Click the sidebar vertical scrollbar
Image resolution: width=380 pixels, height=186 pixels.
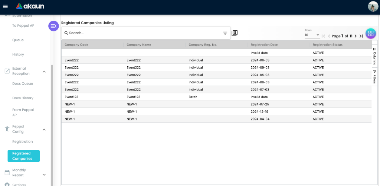pyautogui.click(x=52, y=125)
